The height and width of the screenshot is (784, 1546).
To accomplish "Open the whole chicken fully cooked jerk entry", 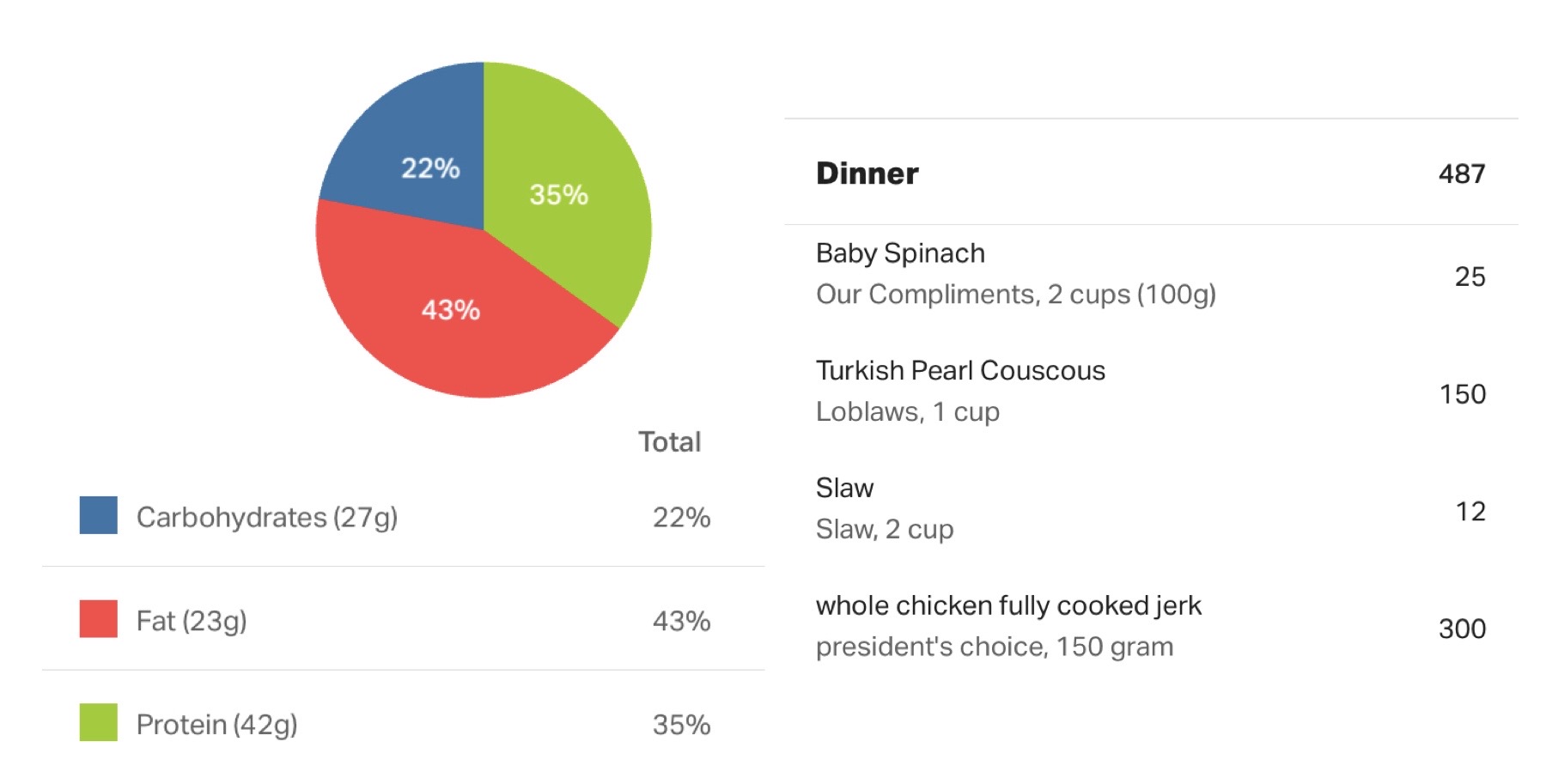I will click(x=1151, y=626).
